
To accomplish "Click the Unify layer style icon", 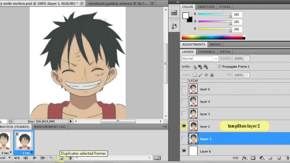I will [206, 67].
